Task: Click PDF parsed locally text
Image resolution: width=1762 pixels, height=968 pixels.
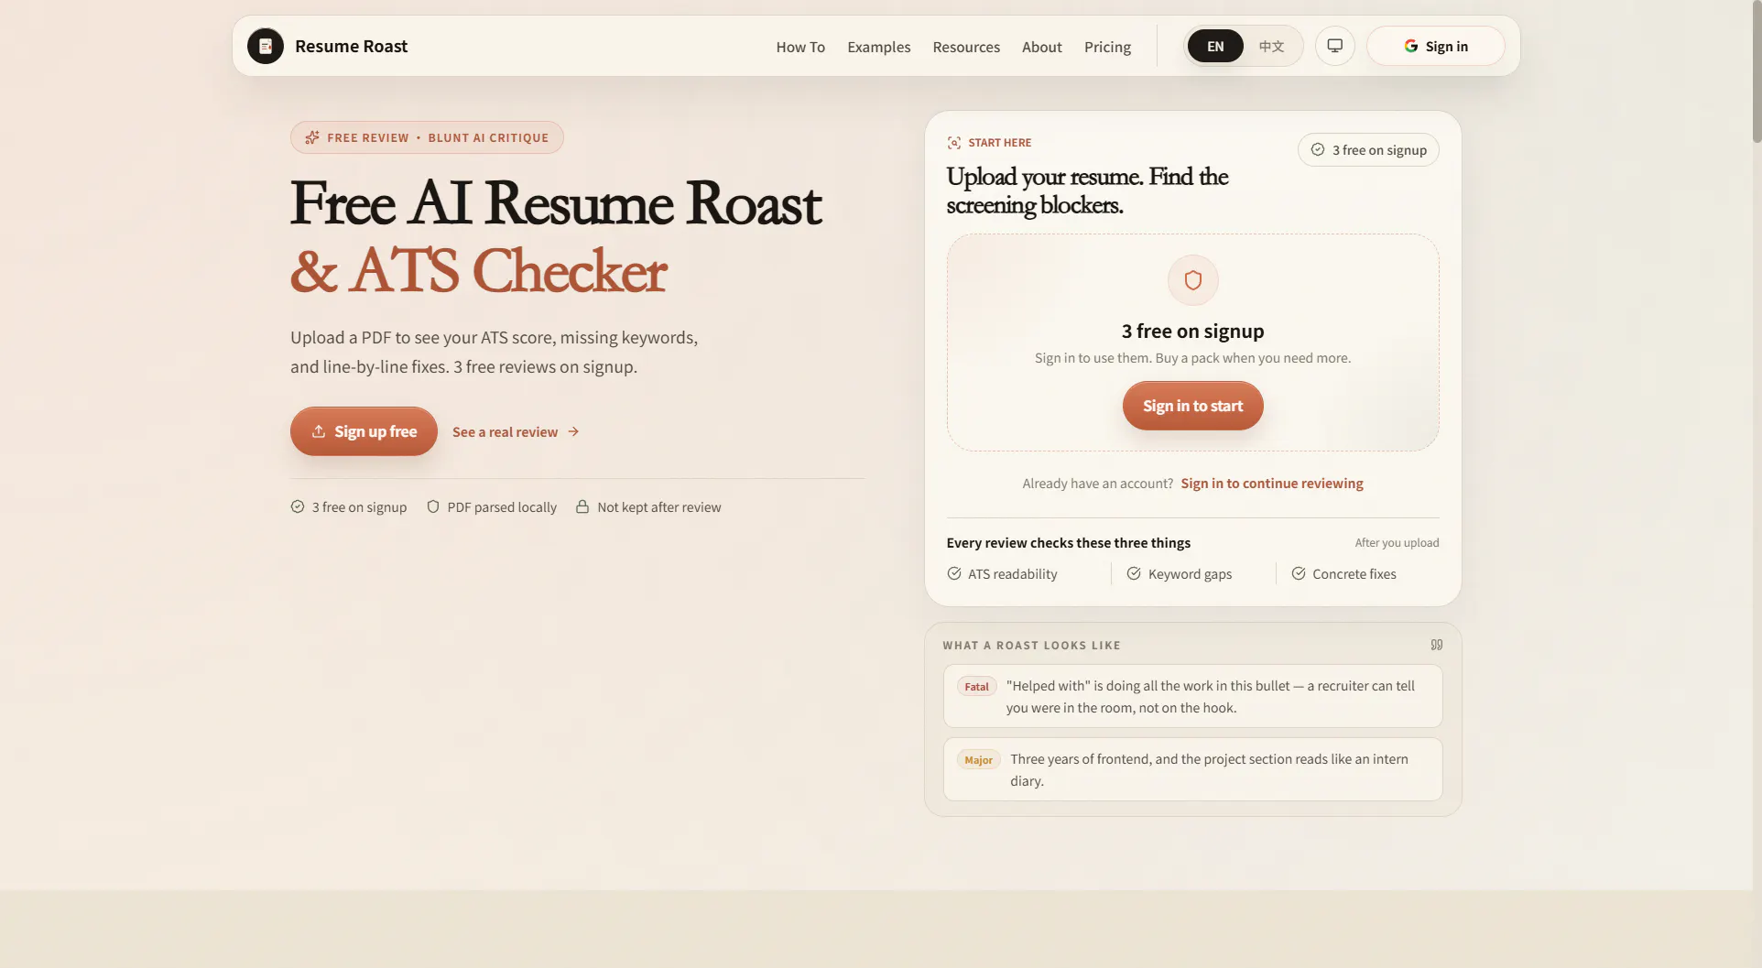Action: [x=502, y=507]
